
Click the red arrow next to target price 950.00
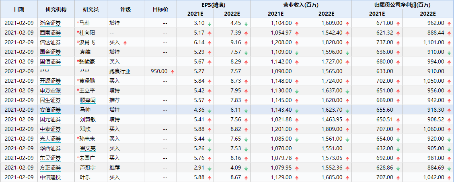(173, 72)
